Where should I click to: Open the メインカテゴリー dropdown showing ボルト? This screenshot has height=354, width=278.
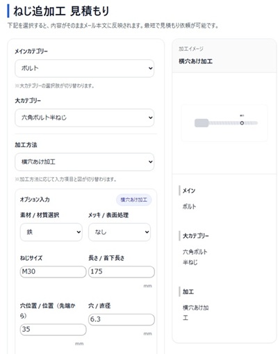[85, 68]
